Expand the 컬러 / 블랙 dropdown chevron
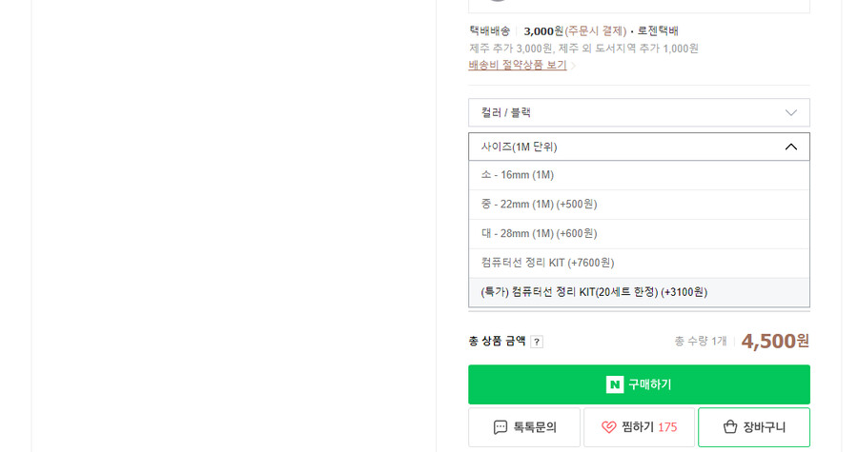The image size is (858, 452). 790,113
